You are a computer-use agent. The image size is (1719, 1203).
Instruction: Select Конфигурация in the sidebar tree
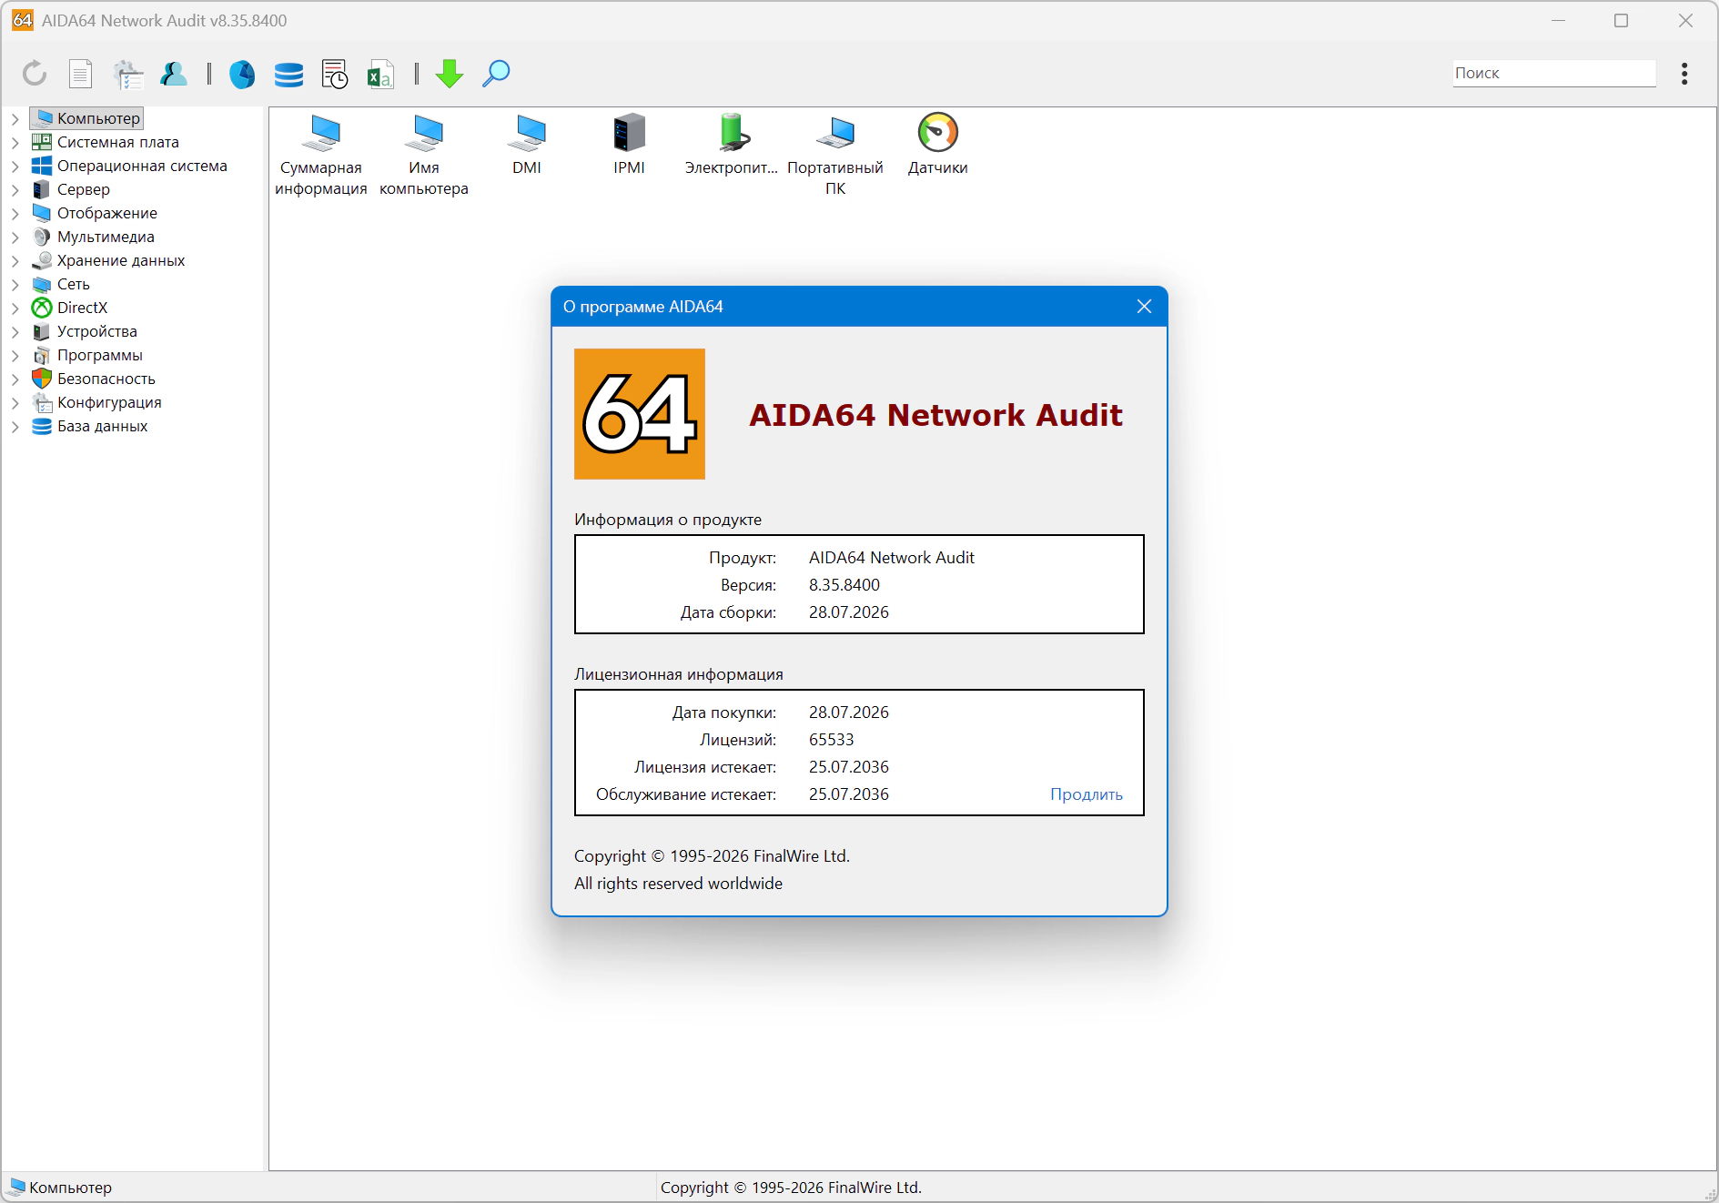109,402
